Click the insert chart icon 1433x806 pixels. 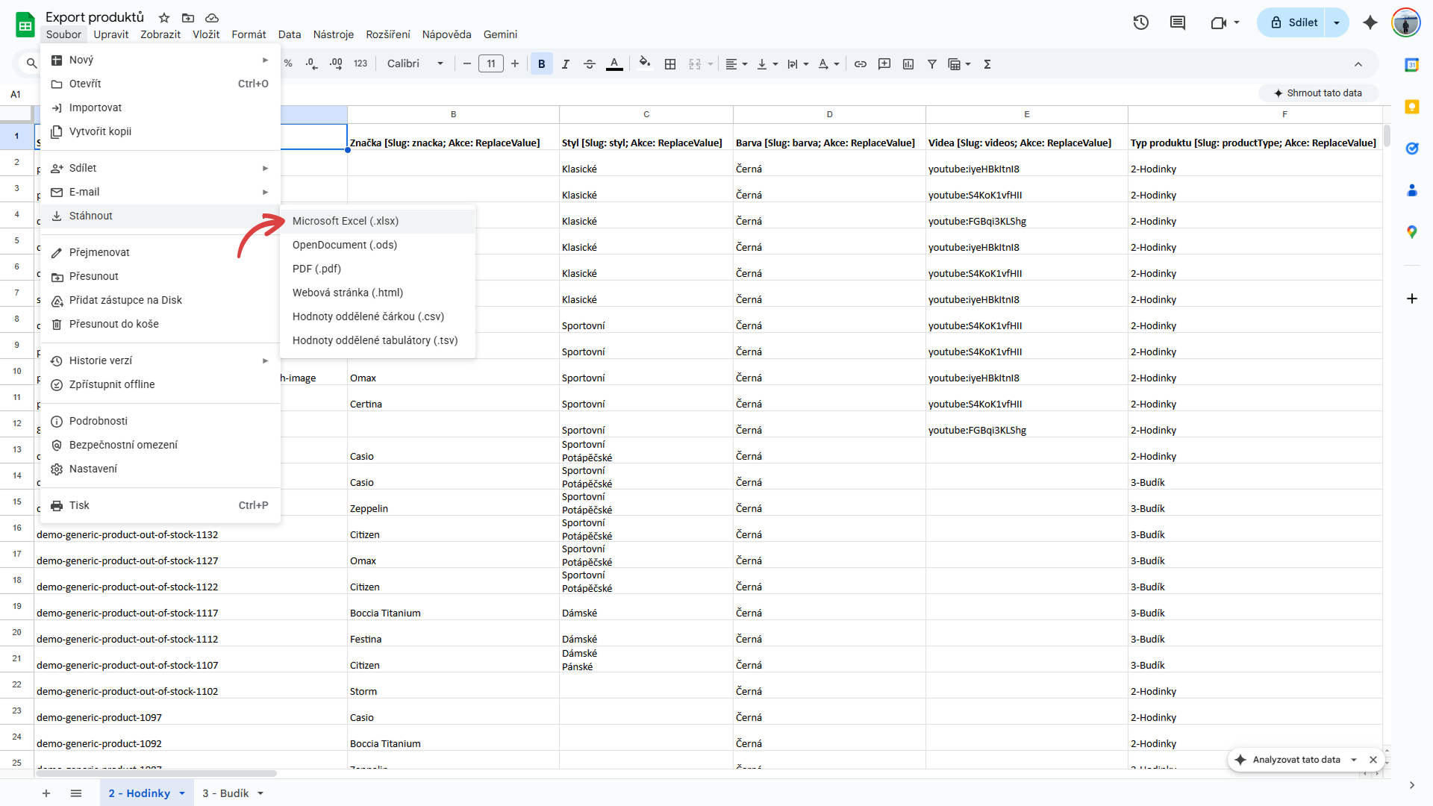click(908, 64)
